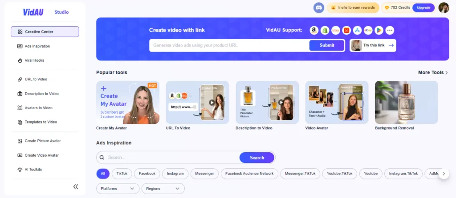The width and height of the screenshot is (456, 198).
Task: Select the Messenger filter chip
Action: click(204, 174)
